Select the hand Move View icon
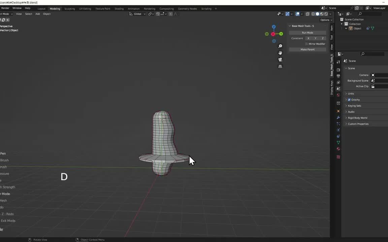This screenshot has width=388, height=242. 280,53
